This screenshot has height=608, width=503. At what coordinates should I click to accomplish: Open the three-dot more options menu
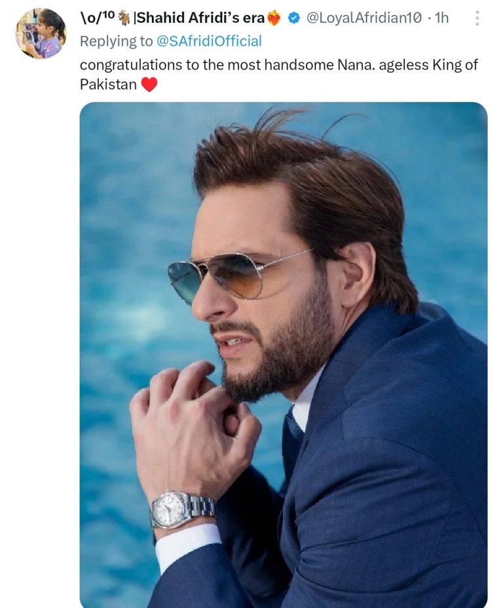(477, 18)
